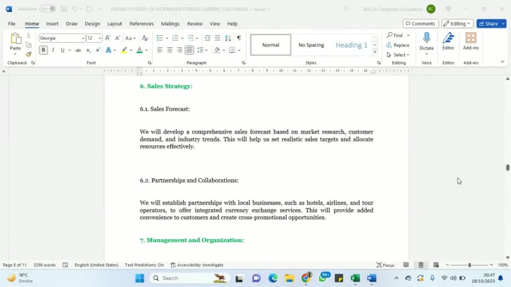Click the Save icon in title bar
Viewport: 511px width, 287px height.
click(64, 9)
